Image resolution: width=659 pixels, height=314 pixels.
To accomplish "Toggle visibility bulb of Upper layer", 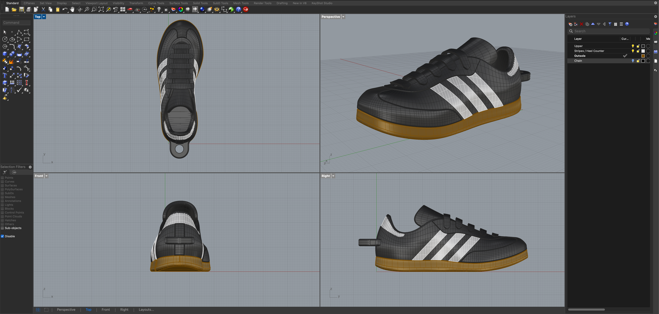I will click(633, 46).
